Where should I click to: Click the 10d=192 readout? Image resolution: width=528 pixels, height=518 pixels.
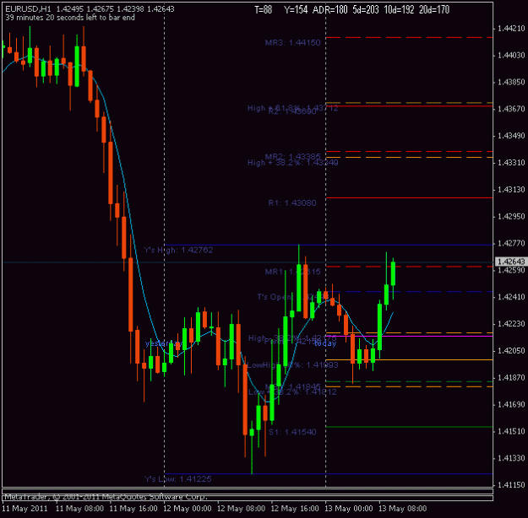point(399,9)
